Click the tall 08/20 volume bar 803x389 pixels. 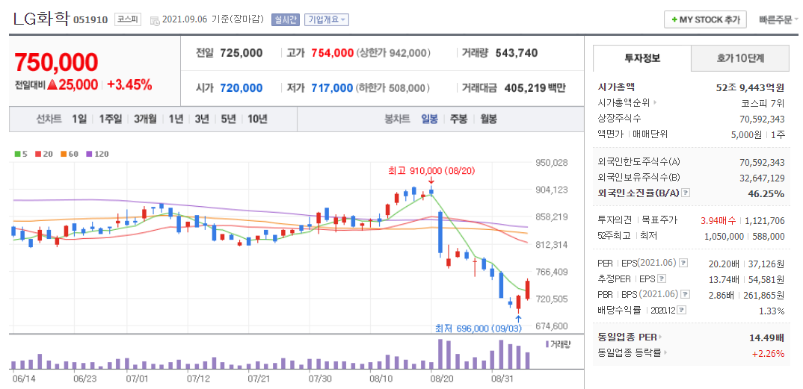coord(440,354)
